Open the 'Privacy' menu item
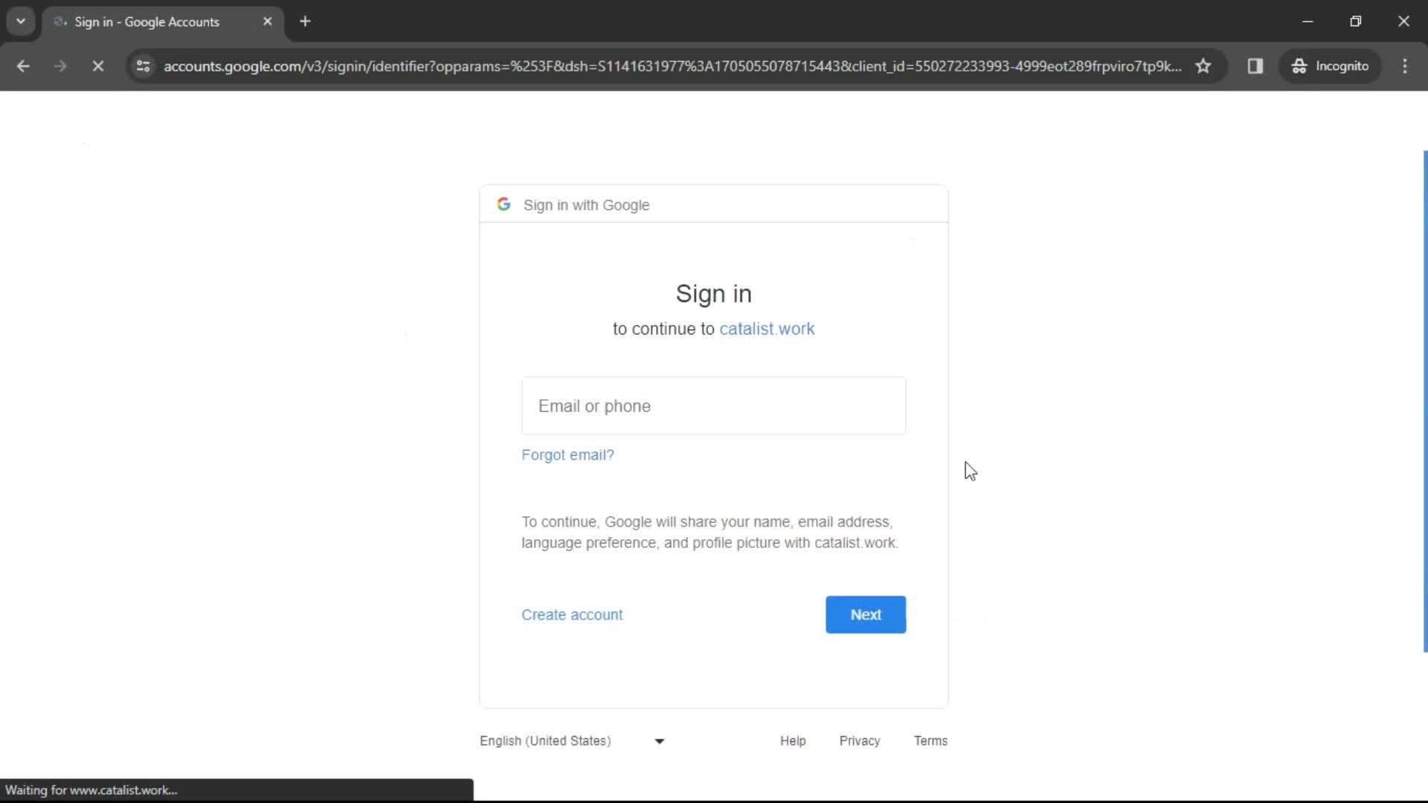The width and height of the screenshot is (1428, 803). [x=860, y=741]
